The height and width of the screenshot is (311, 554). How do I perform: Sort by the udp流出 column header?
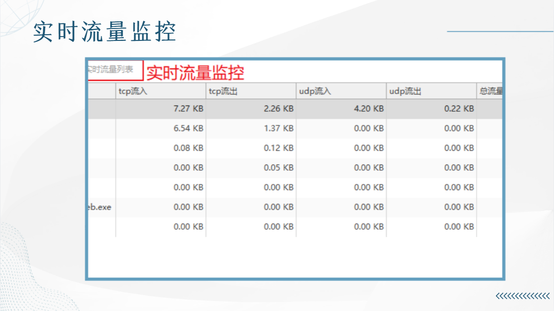431,91
